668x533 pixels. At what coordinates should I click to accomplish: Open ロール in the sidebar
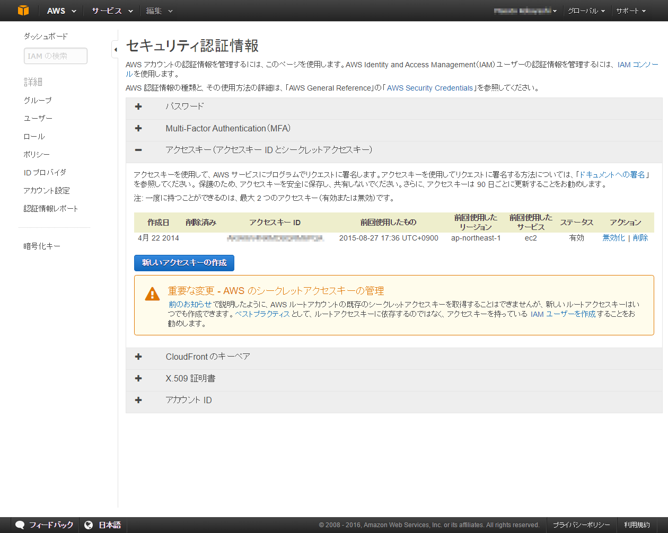pos(34,136)
